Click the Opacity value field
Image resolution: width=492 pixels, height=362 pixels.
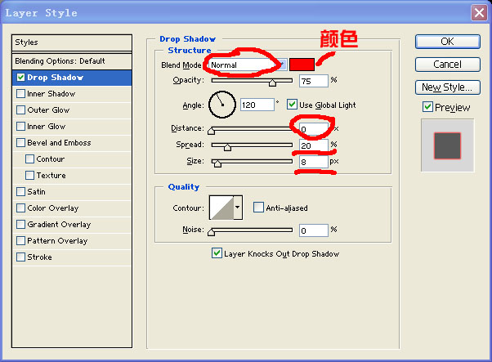coord(314,81)
